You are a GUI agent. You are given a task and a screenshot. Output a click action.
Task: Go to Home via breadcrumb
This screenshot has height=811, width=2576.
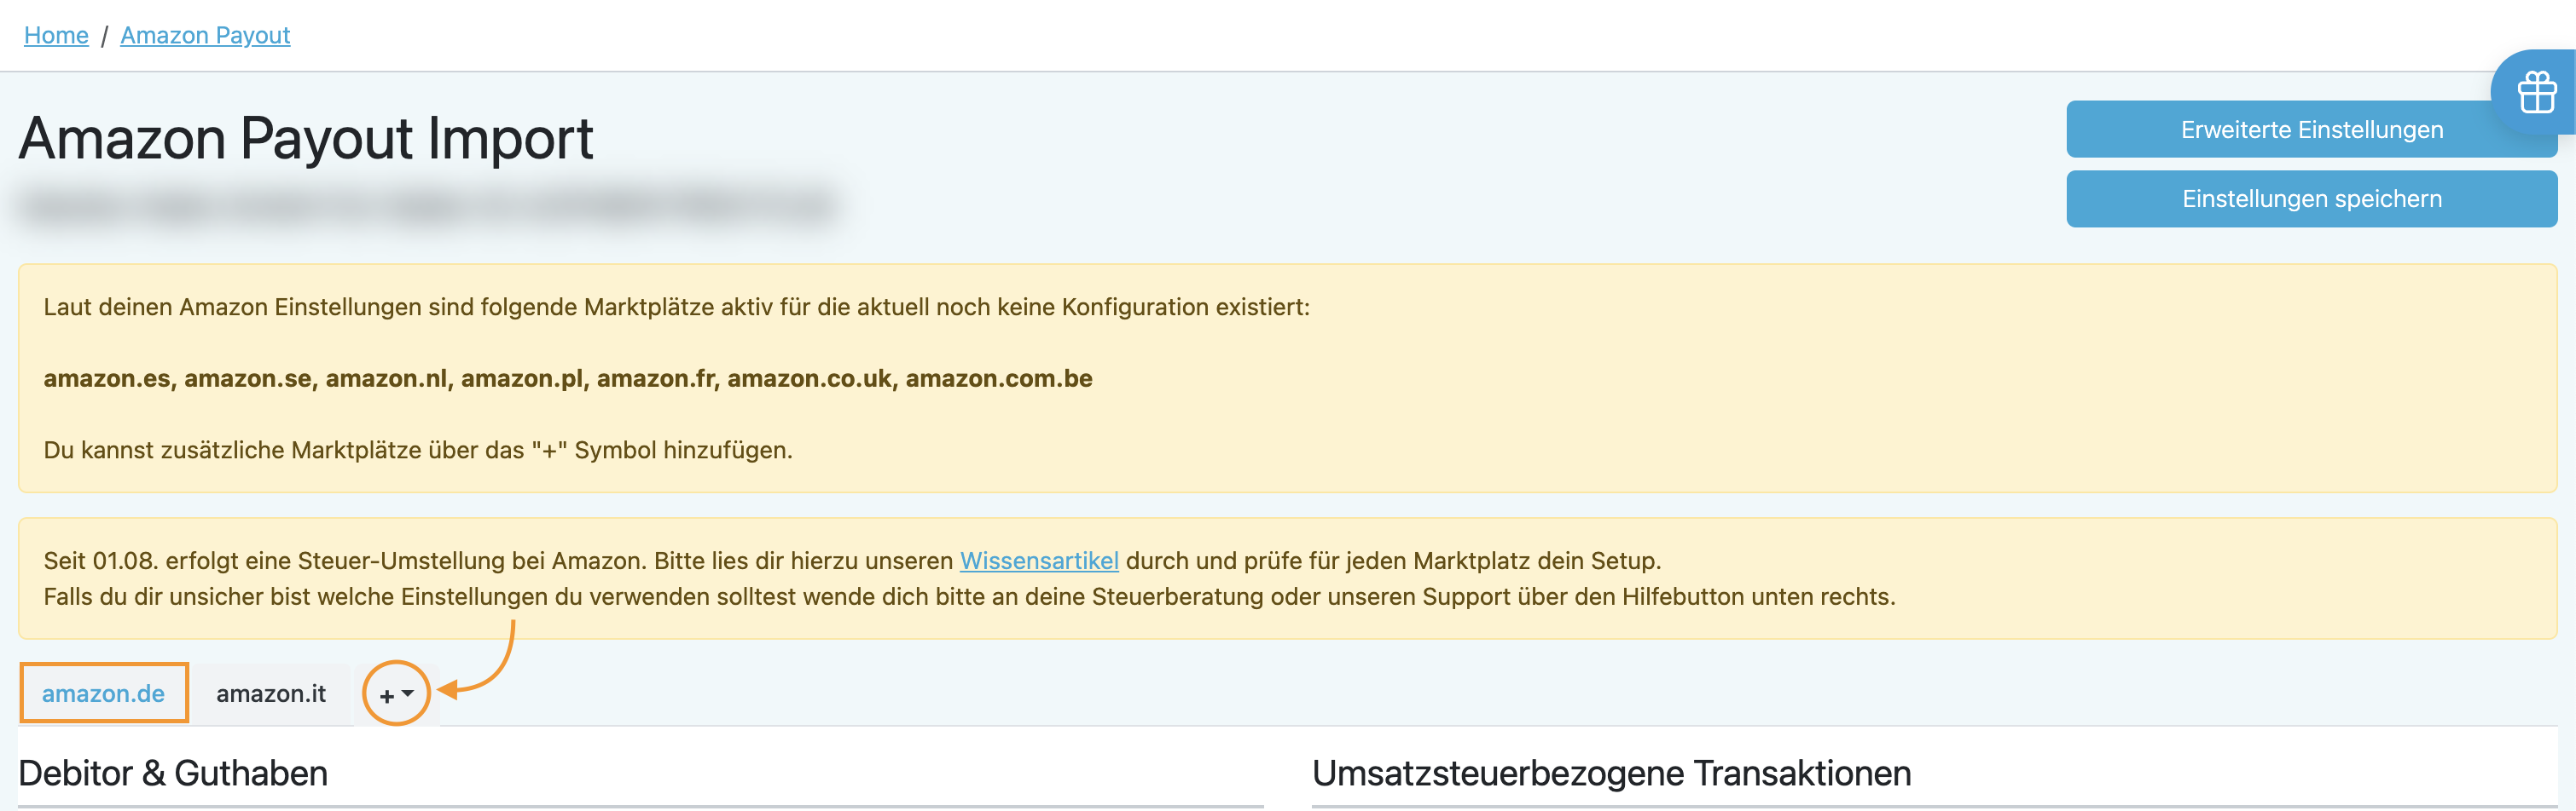point(56,36)
